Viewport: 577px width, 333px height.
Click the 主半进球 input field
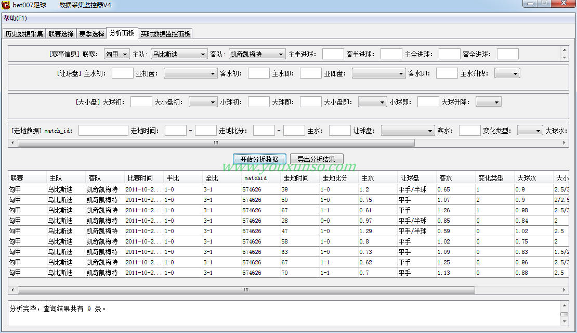point(333,54)
